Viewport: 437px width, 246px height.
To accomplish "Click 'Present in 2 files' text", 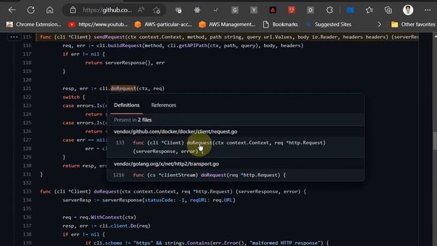I will [132, 120].
